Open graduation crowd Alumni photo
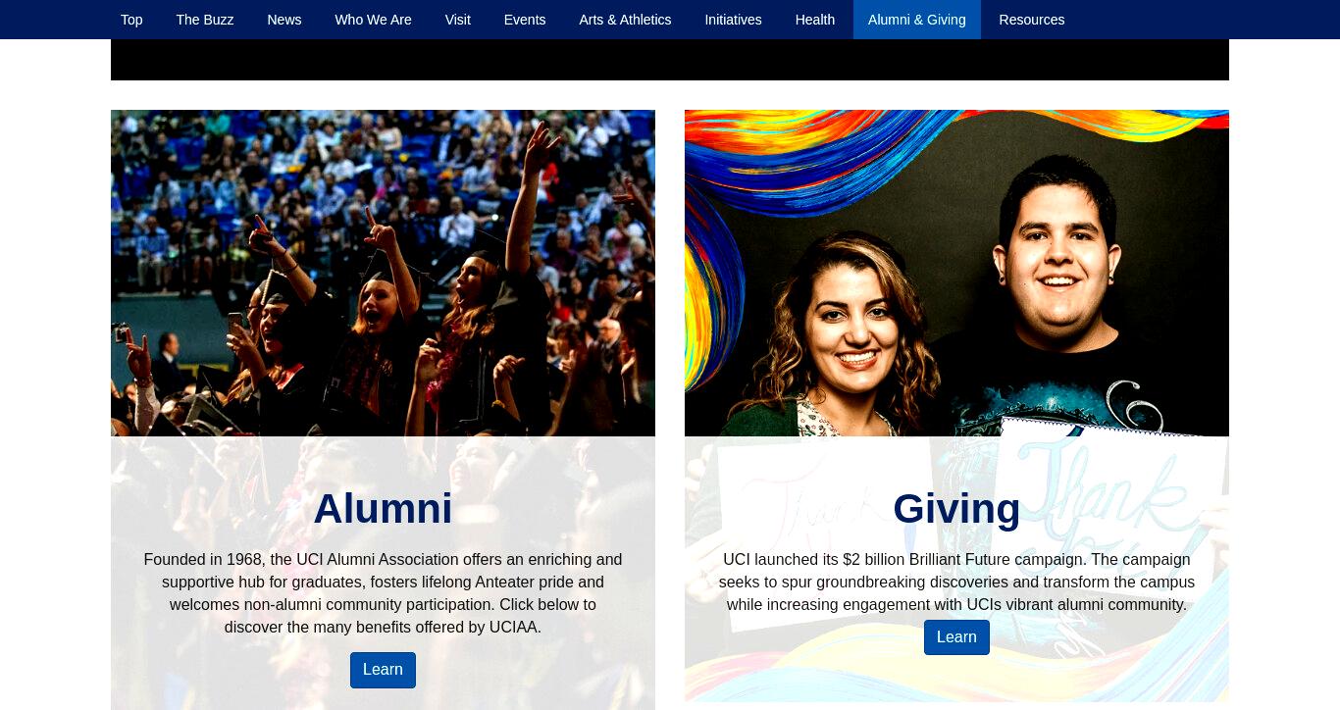 point(383,273)
